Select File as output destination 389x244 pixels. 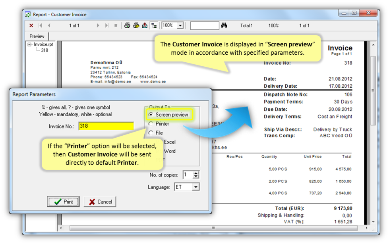[151, 133]
